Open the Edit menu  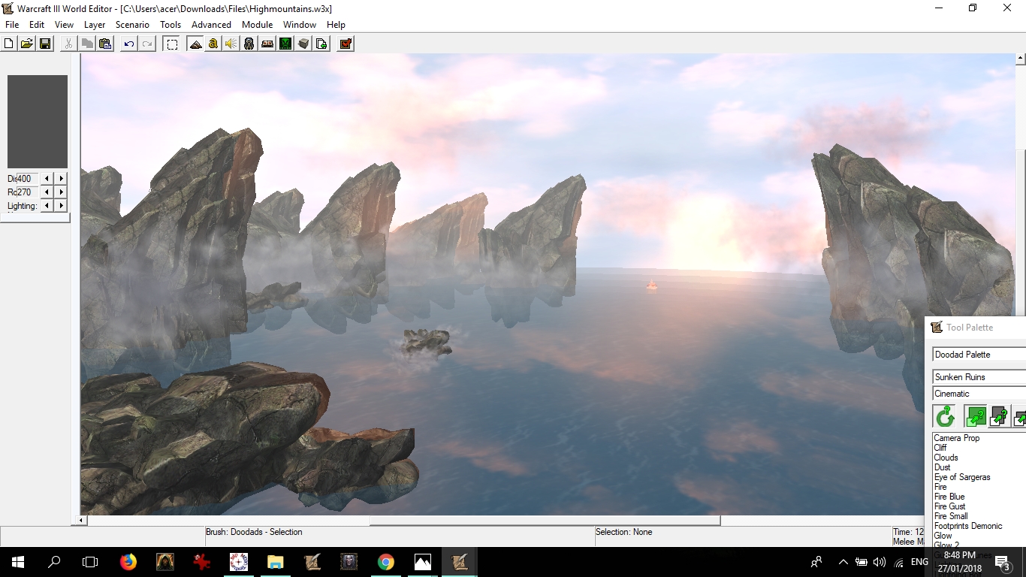(x=37, y=25)
